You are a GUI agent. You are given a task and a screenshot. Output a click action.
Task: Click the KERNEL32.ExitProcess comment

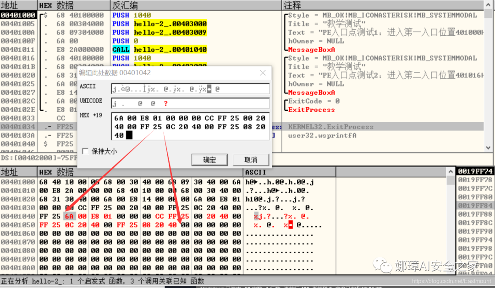[x=330, y=127]
